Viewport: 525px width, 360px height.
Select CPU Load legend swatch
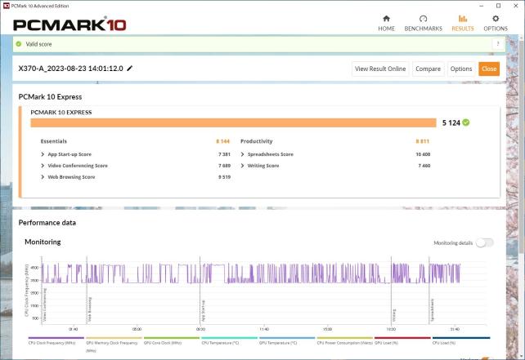(461, 338)
